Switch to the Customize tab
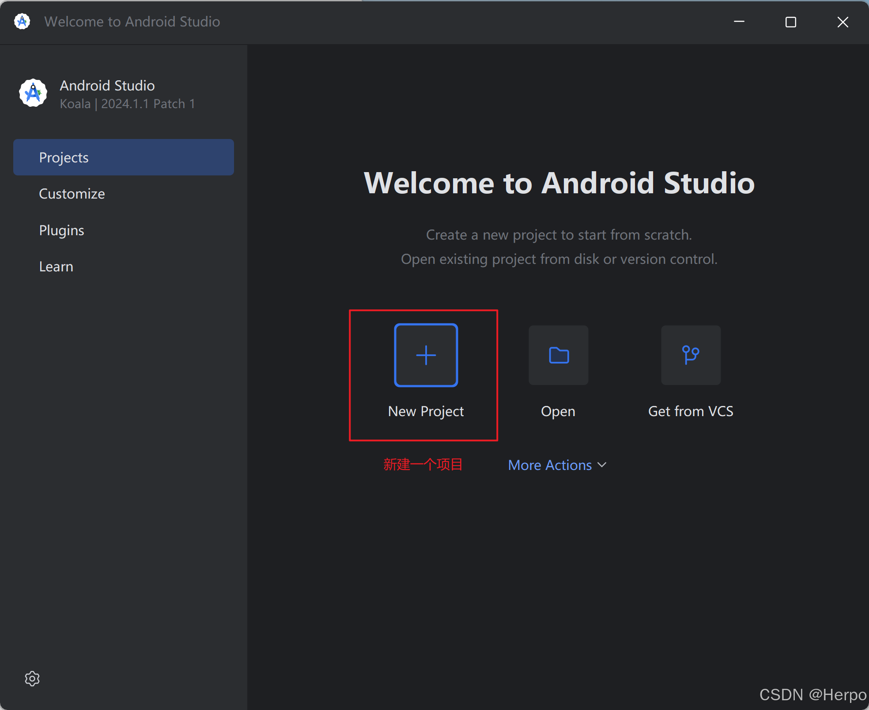 click(72, 194)
